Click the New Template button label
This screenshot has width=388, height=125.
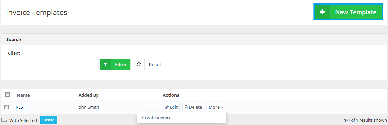tap(356, 12)
